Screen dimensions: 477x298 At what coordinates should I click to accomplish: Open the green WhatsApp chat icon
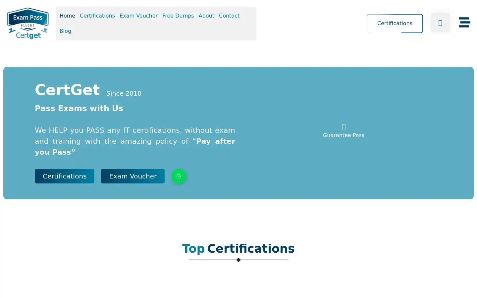pyautogui.click(x=179, y=176)
